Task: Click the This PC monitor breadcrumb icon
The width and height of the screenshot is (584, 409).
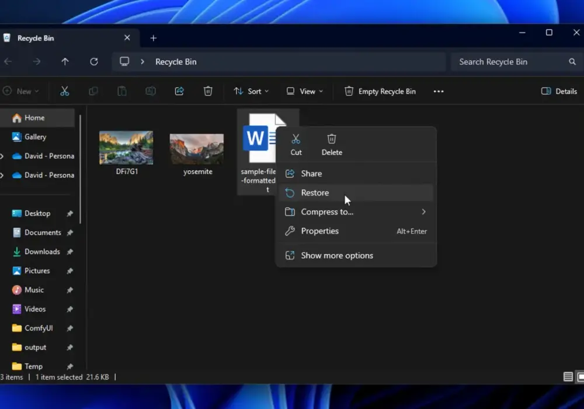Action: coord(124,61)
